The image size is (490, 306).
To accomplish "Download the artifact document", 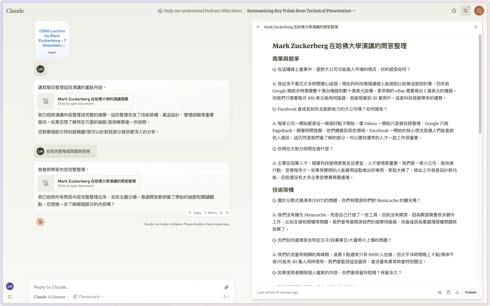I will pyautogui.click(x=457, y=292).
